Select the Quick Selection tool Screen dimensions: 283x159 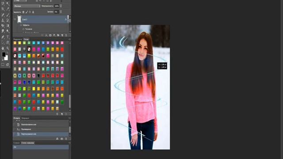pyautogui.click(x=8, y=4)
